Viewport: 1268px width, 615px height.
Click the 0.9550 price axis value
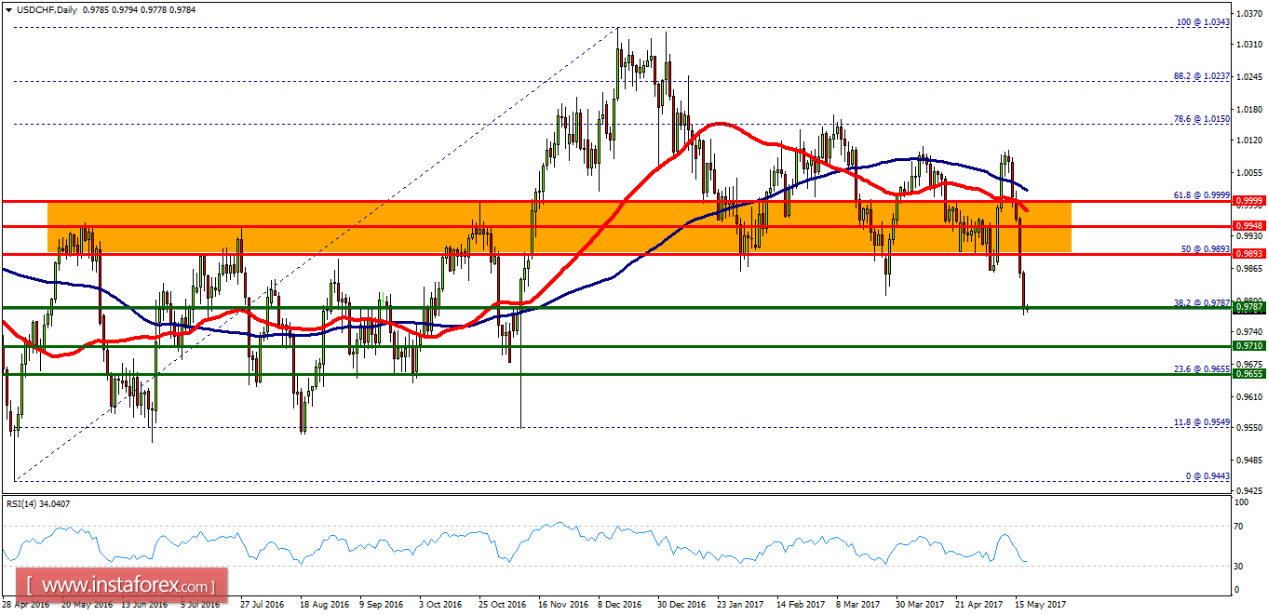[1248, 427]
